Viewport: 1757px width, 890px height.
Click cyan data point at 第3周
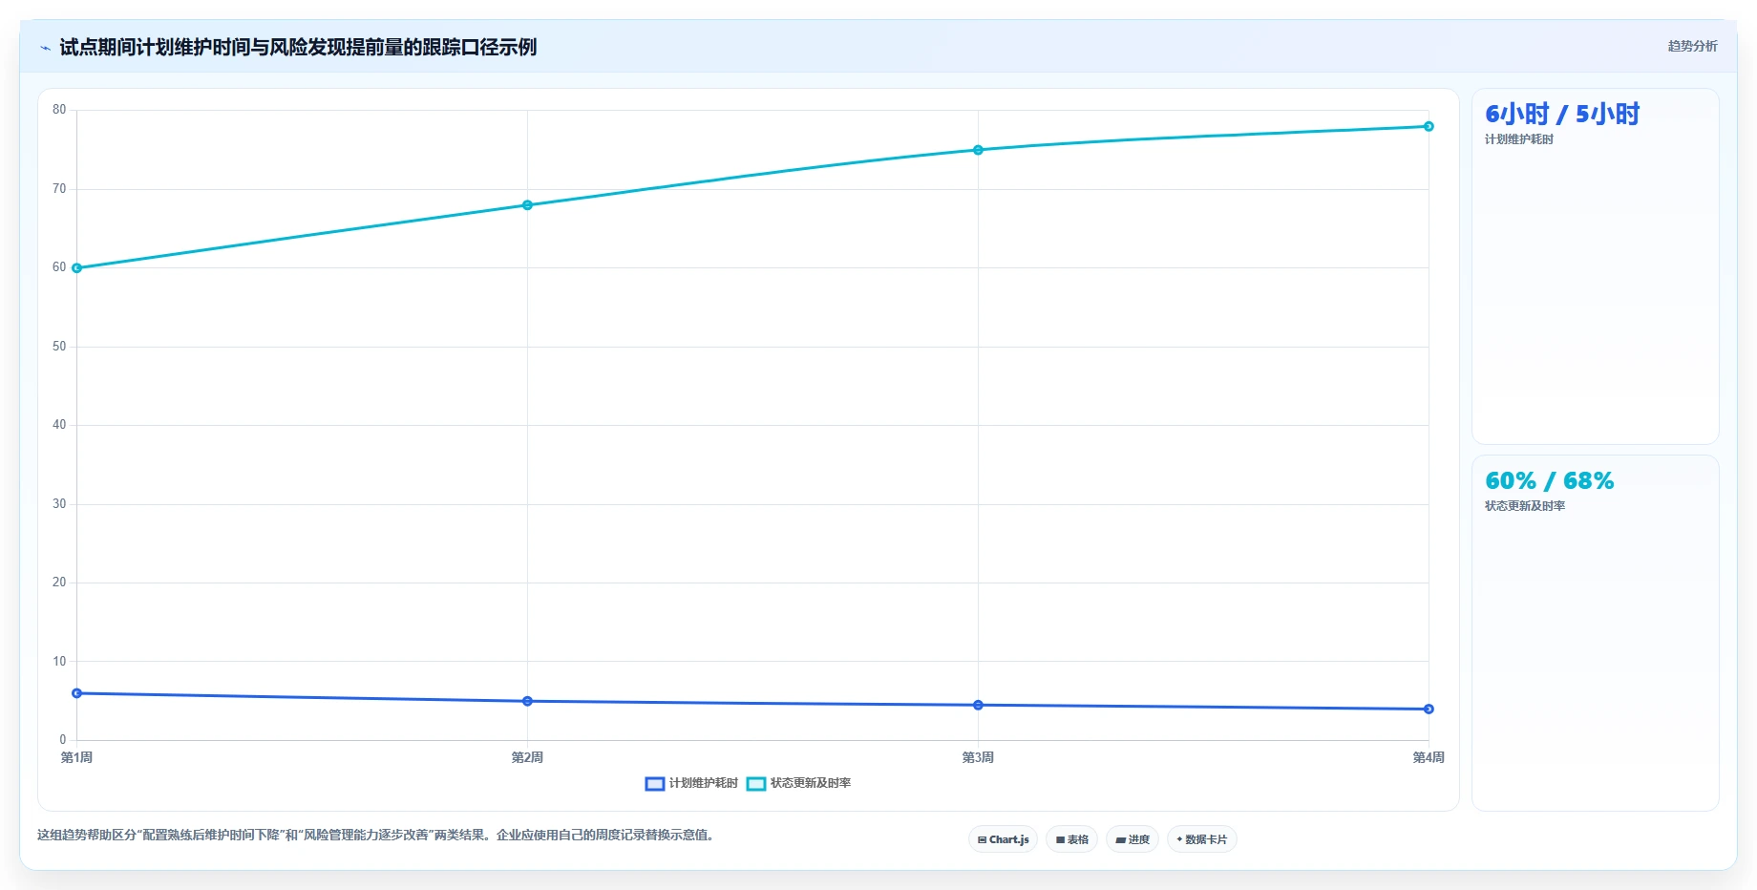coord(978,150)
